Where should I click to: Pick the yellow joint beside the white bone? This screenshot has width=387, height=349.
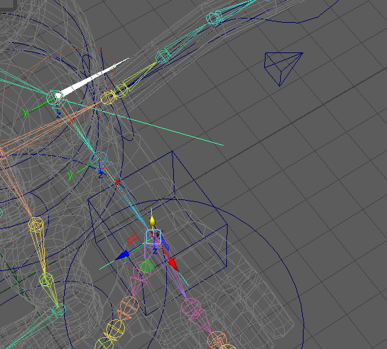coord(108,98)
